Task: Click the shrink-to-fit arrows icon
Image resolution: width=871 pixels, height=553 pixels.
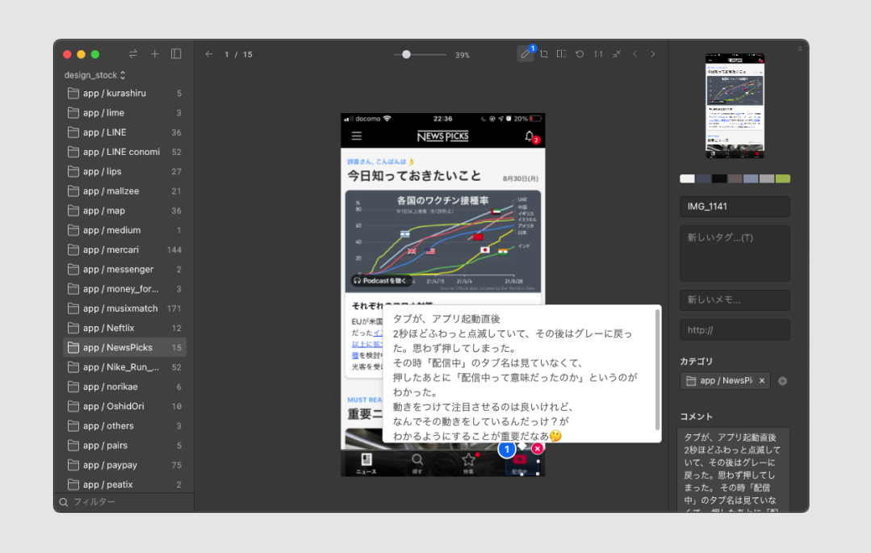Action: tap(617, 54)
